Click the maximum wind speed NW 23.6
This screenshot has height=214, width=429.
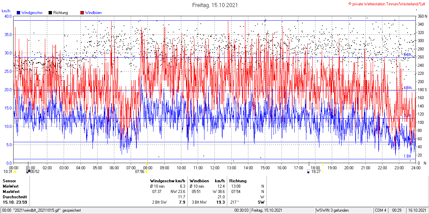click(x=178, y=191)
